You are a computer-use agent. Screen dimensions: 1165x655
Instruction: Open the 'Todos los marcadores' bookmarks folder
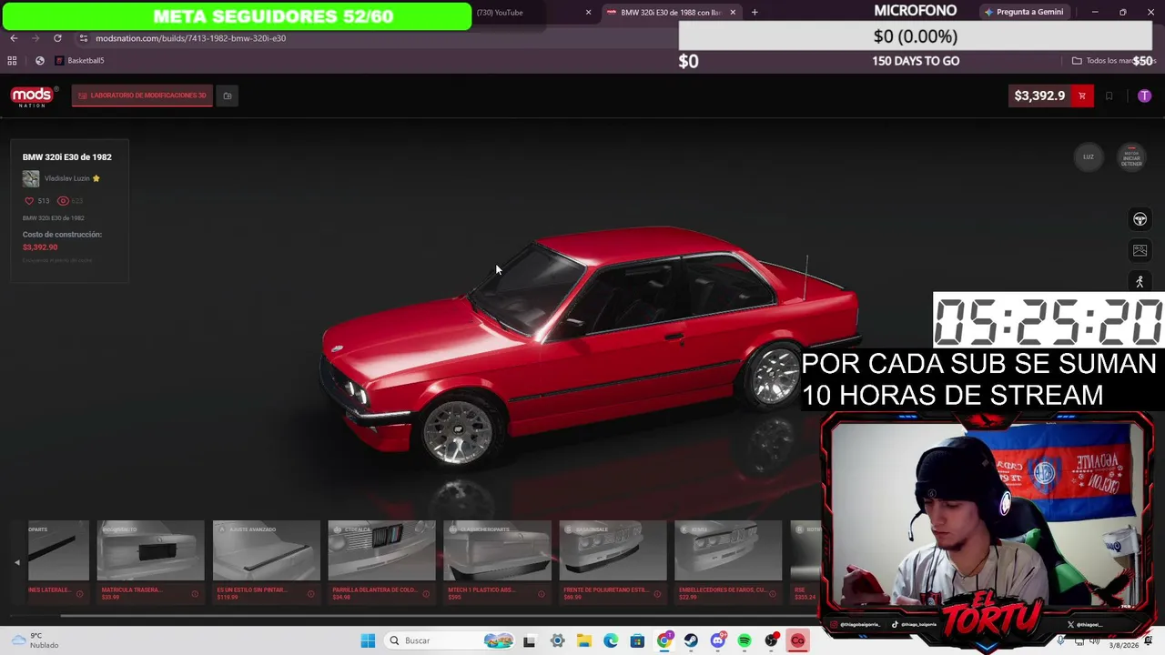tap(1113, 61)
